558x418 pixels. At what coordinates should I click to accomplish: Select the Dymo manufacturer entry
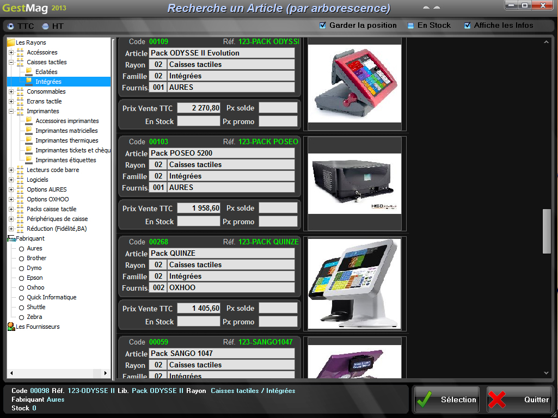(x=34, y=268)
